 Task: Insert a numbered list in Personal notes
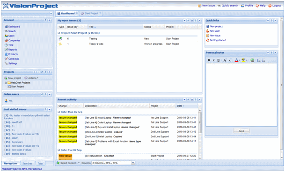259,60
